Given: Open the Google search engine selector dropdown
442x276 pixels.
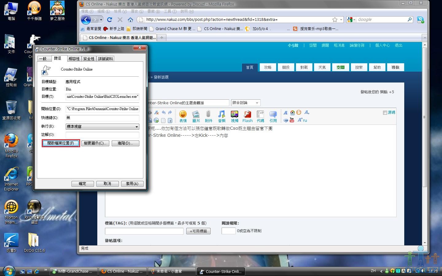Looking at the screenshot, I should [x=351, y=20].
